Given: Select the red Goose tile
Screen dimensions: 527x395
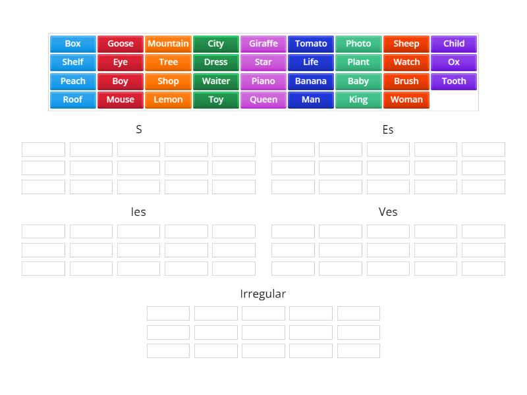Looking at the screenshot, I should [x=121, y=44].
